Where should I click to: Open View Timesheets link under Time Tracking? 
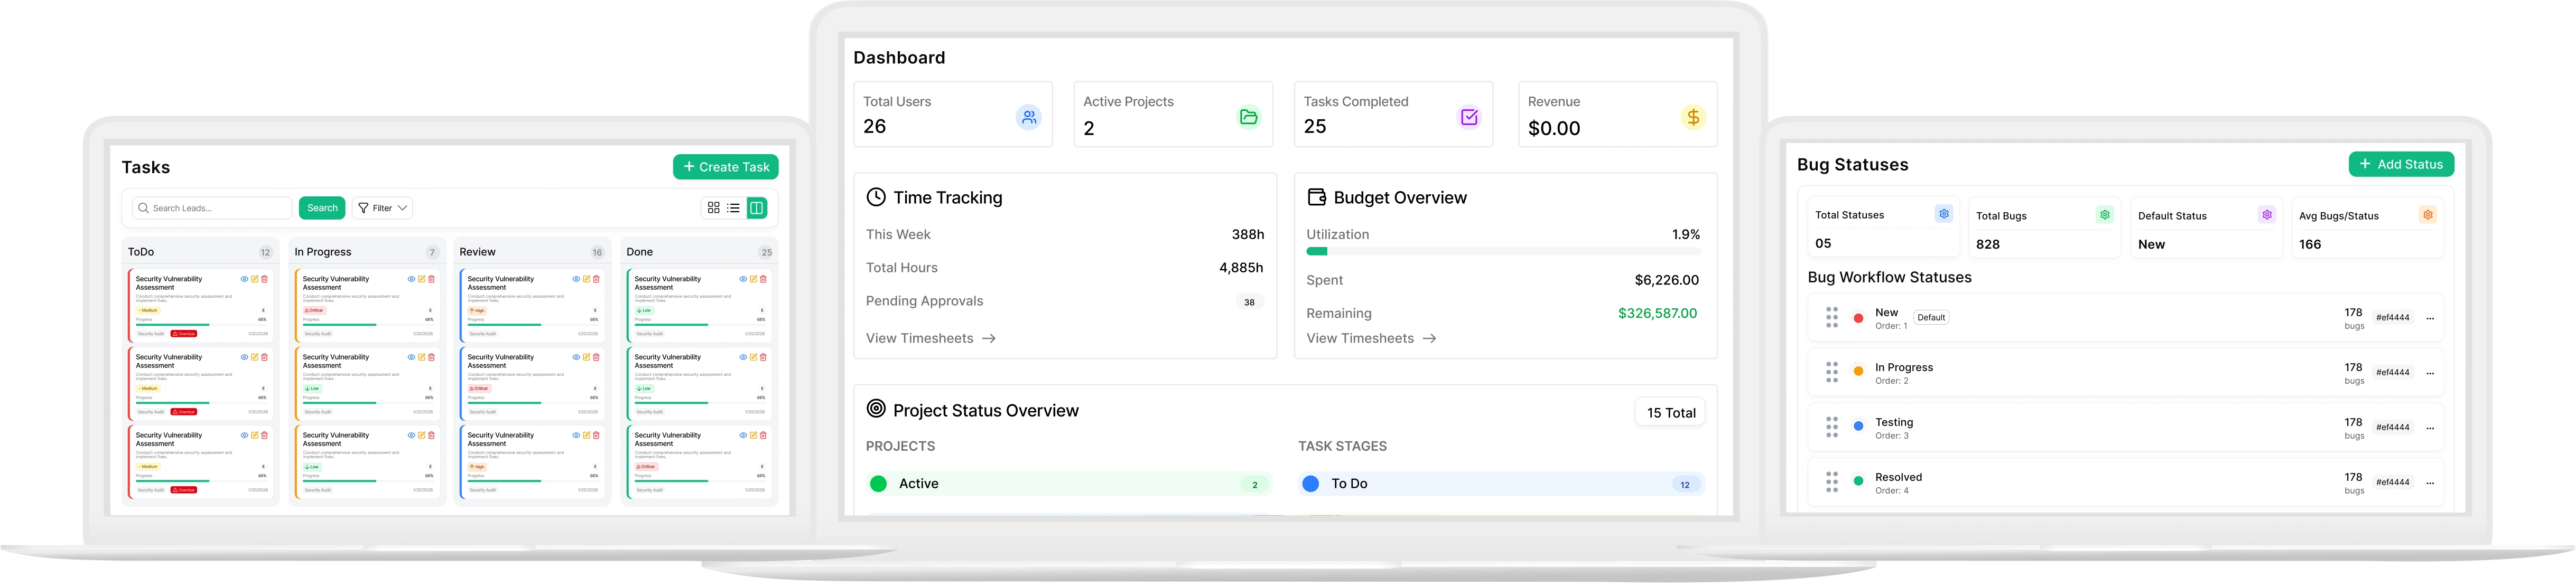[930, 338]
